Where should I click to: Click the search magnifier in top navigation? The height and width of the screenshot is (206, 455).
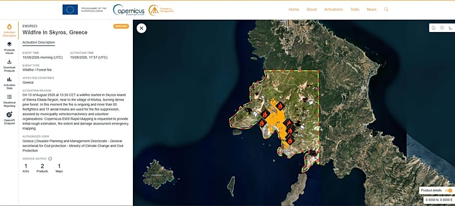pos(386,10)
